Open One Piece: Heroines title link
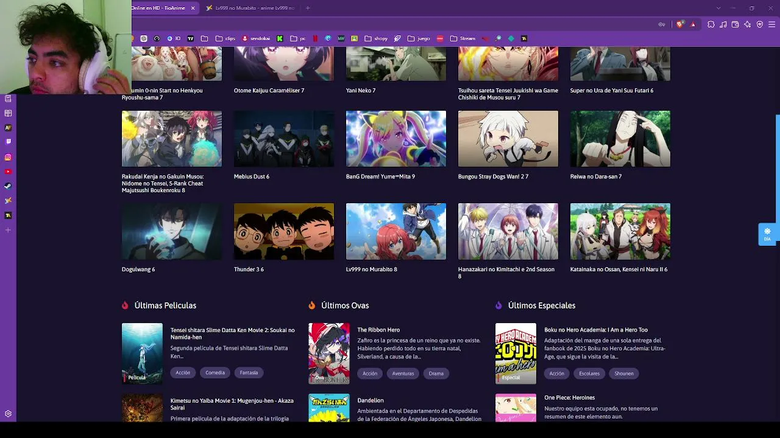Image resolution: width=780 pixels, height=438 pixels. coord(569,397)
